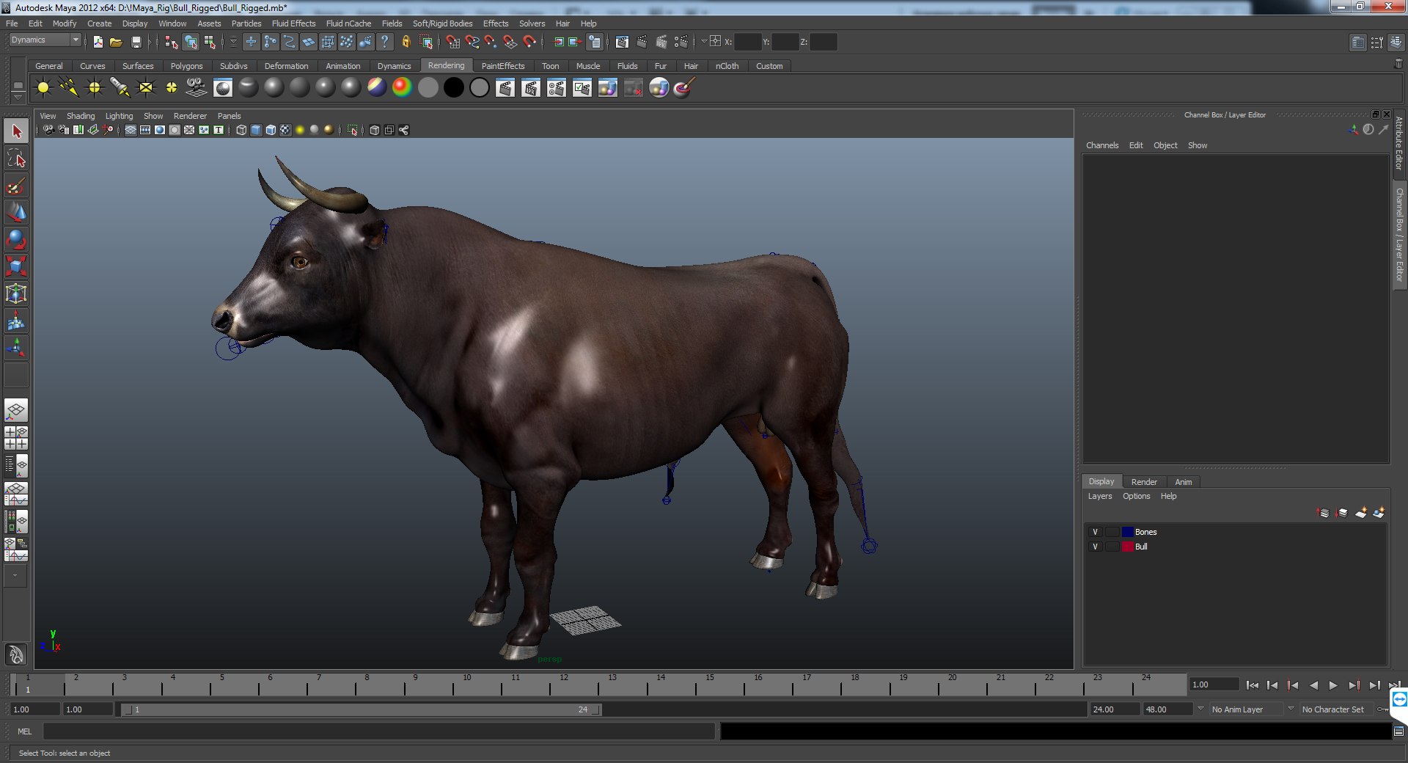Toggle display type box of Bull layer
The image size is (1408, 763).
(1112, 547)
